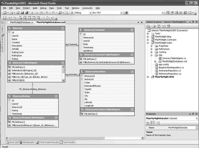Click Properties icon in Solution Explorer toolbar
199x148 pixels.
pos(148,26)
